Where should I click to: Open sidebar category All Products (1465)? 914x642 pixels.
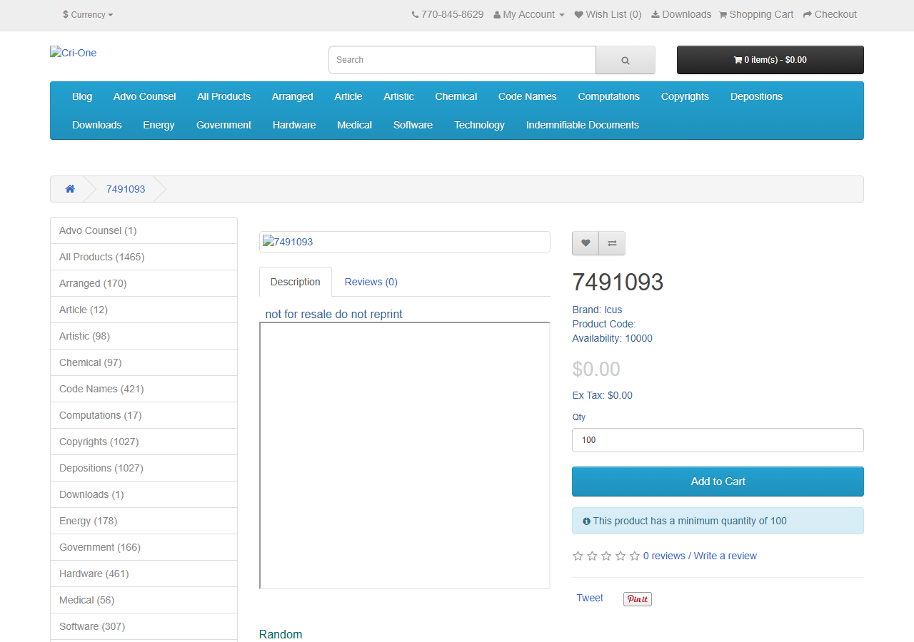tap(144, 257)
